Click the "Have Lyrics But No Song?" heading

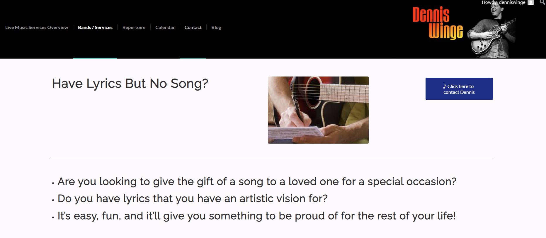coord(130,84)
